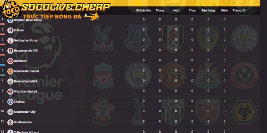Image resolution: width=267 pixels, height=133 pixels.
Task: Click the Brentford club badge icon
Action: [10, 61]
